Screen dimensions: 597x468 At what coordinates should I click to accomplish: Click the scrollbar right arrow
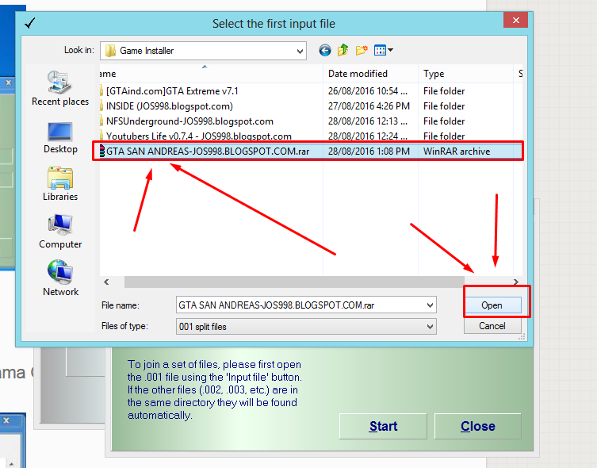pyautogui.click(x=516, y=282)
